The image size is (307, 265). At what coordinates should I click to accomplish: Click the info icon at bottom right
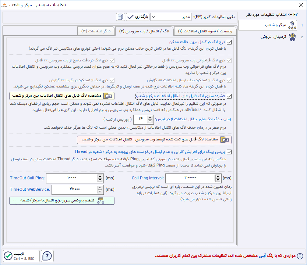coord(300,256)
